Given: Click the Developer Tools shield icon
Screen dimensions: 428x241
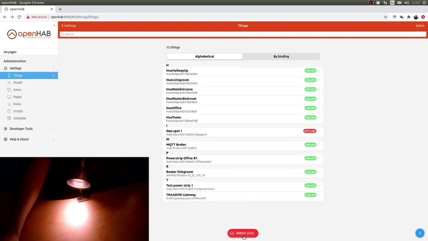Looking at the screenshot, I should click(5, 129).
